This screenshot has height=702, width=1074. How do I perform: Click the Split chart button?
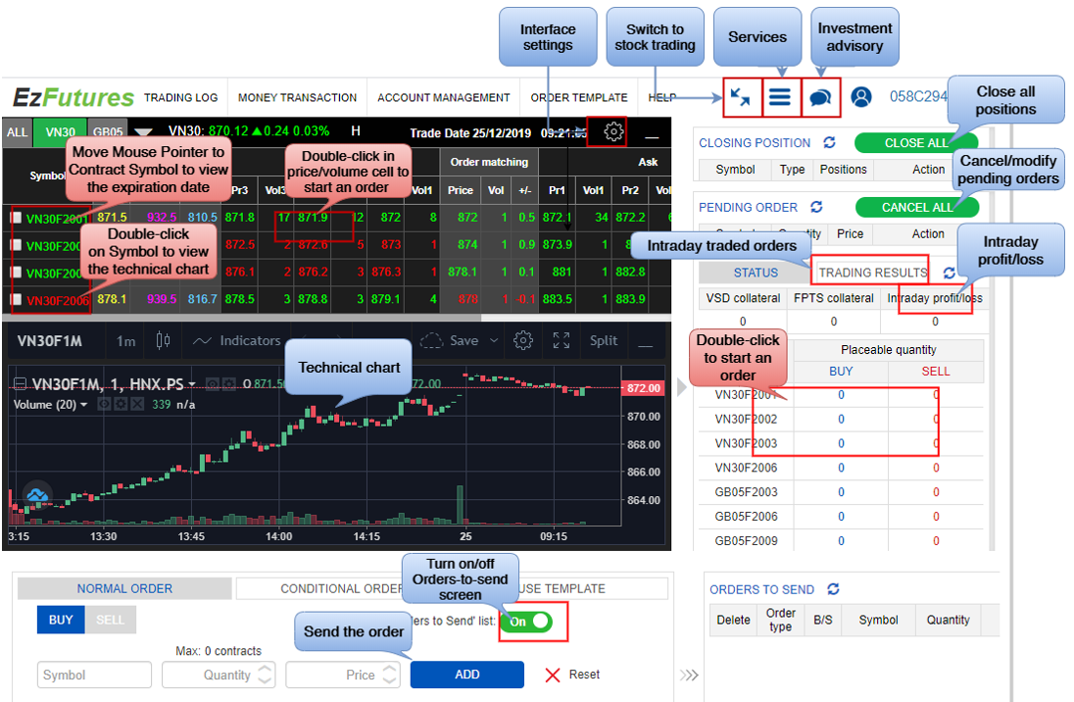pyautogui.click(x=604, y=341)
